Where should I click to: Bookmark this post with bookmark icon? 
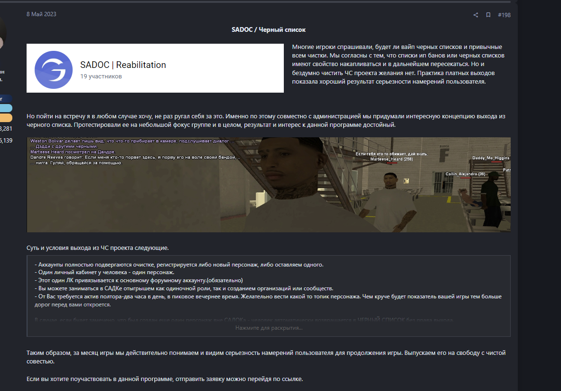488,15
